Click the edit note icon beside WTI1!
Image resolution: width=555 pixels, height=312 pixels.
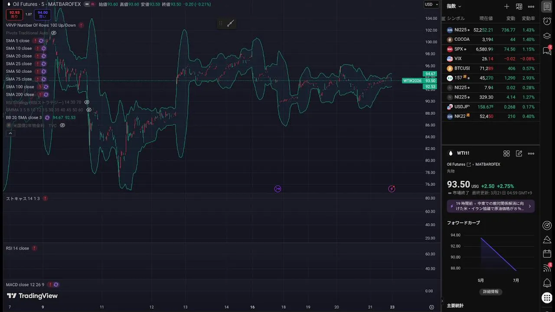point(519,153)
